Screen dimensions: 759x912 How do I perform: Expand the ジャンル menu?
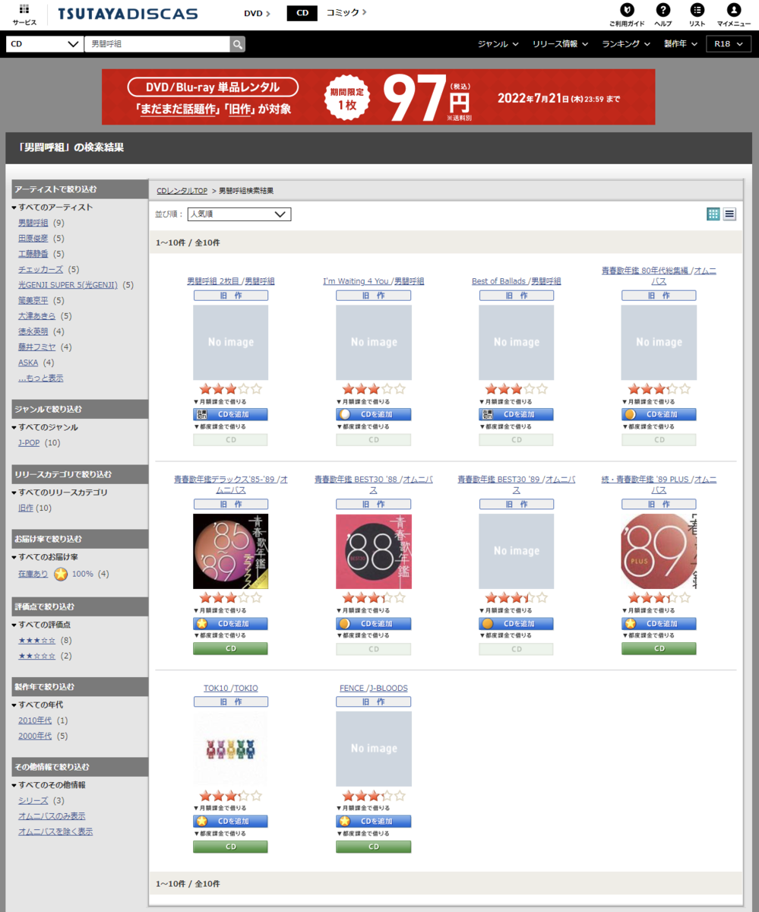coord(498,44)
